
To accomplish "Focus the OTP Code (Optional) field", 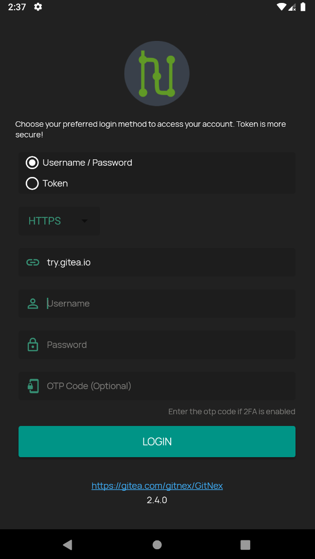I will [166, 386].
